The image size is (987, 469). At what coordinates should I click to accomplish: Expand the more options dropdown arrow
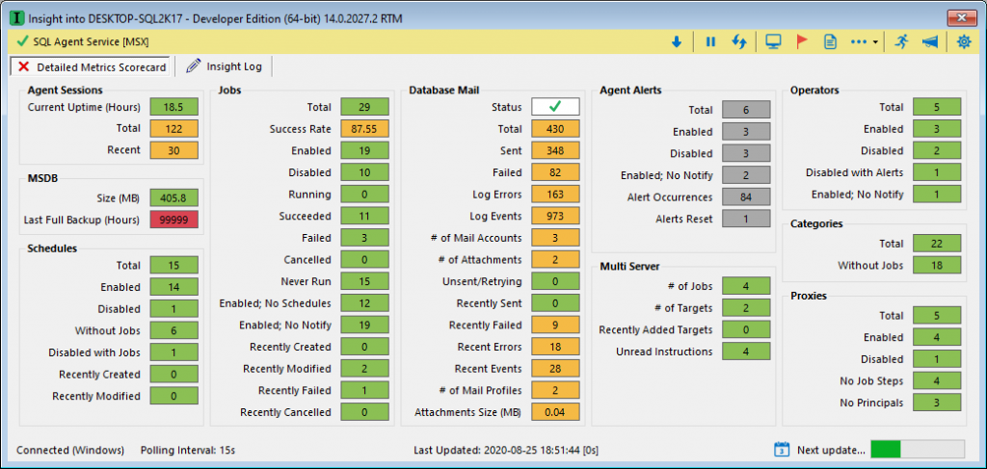875,42
